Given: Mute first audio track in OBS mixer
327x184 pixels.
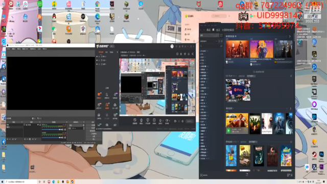Looking at the screenshot, I should point(62,129).
